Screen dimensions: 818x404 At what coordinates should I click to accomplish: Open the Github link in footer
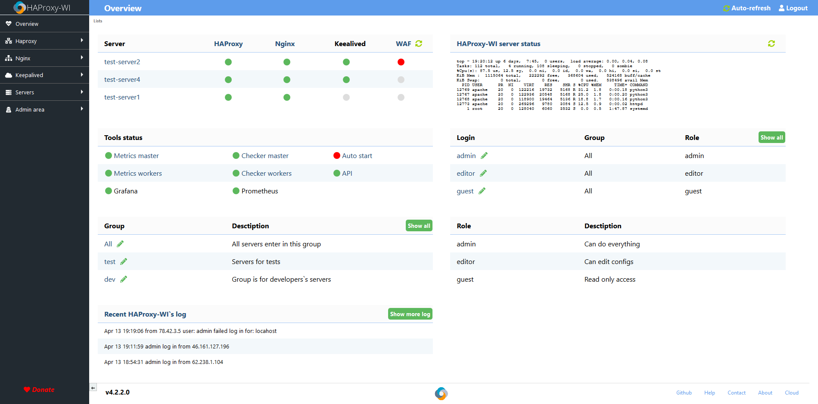click(x=684, y=393)
